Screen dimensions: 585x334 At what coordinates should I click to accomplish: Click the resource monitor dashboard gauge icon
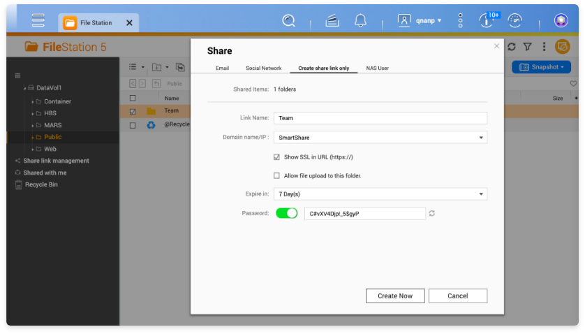click(x=514, y=21)
